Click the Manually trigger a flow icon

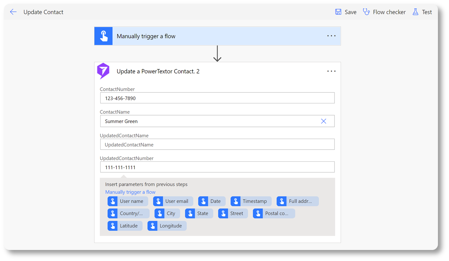coord(103,36)
